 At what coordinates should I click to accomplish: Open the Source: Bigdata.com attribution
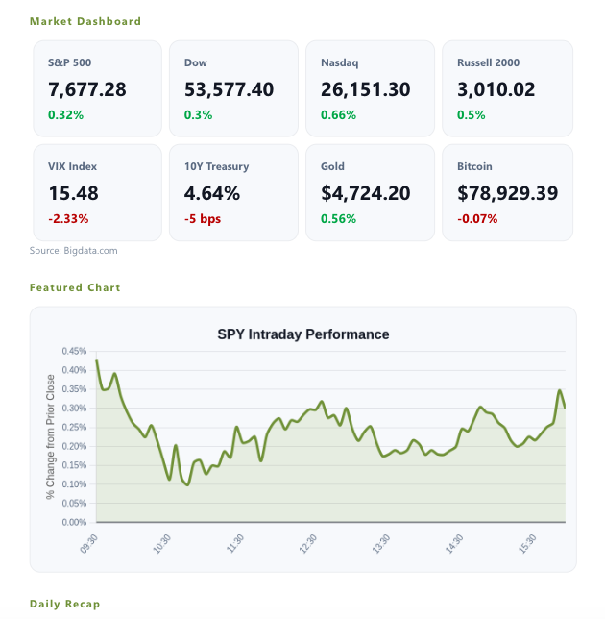point(73,251)
